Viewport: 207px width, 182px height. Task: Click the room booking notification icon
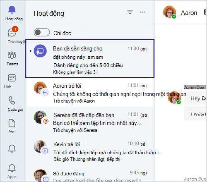pyautogui.click(x=40, y=51)
